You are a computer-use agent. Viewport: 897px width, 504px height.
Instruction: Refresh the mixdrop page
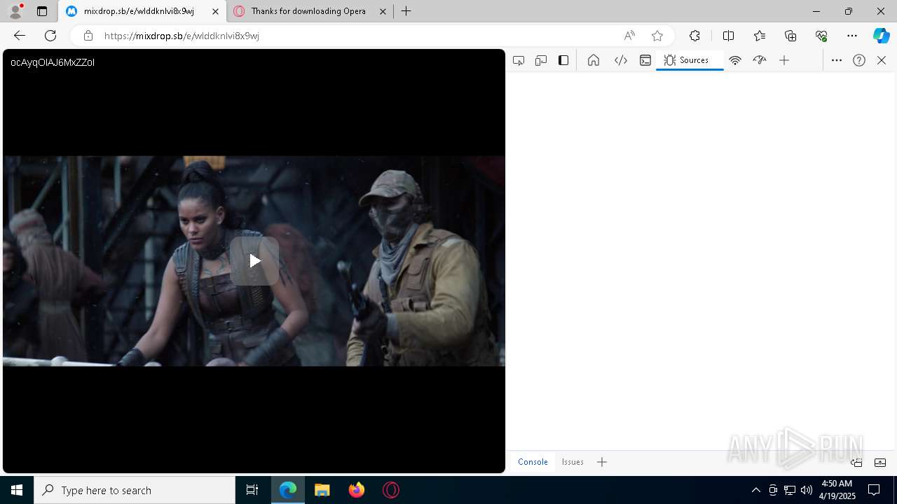(50, 36)
